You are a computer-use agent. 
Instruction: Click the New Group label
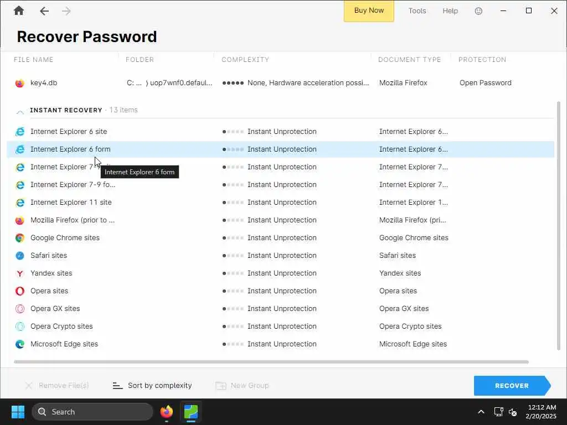click(250, 386)
